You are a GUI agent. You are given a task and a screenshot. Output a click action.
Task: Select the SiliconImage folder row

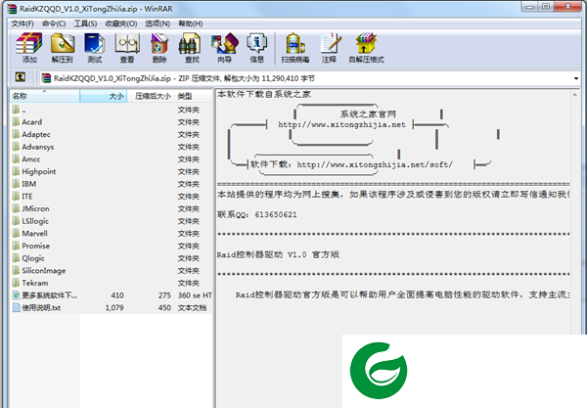(x=113, y=270)
